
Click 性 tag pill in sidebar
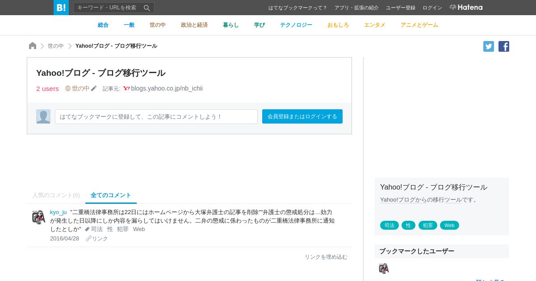(x=408, y=225)
